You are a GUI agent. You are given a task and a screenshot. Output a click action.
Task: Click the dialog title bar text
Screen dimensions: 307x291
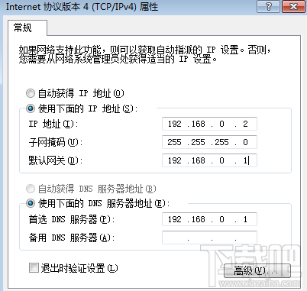point(82,6)
